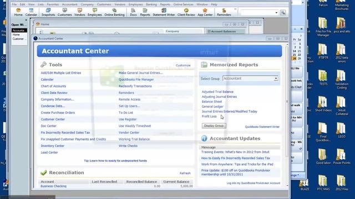Open Balance Sheet memorized report
This screenshot has width=355, height=199.
click(212, 102)
